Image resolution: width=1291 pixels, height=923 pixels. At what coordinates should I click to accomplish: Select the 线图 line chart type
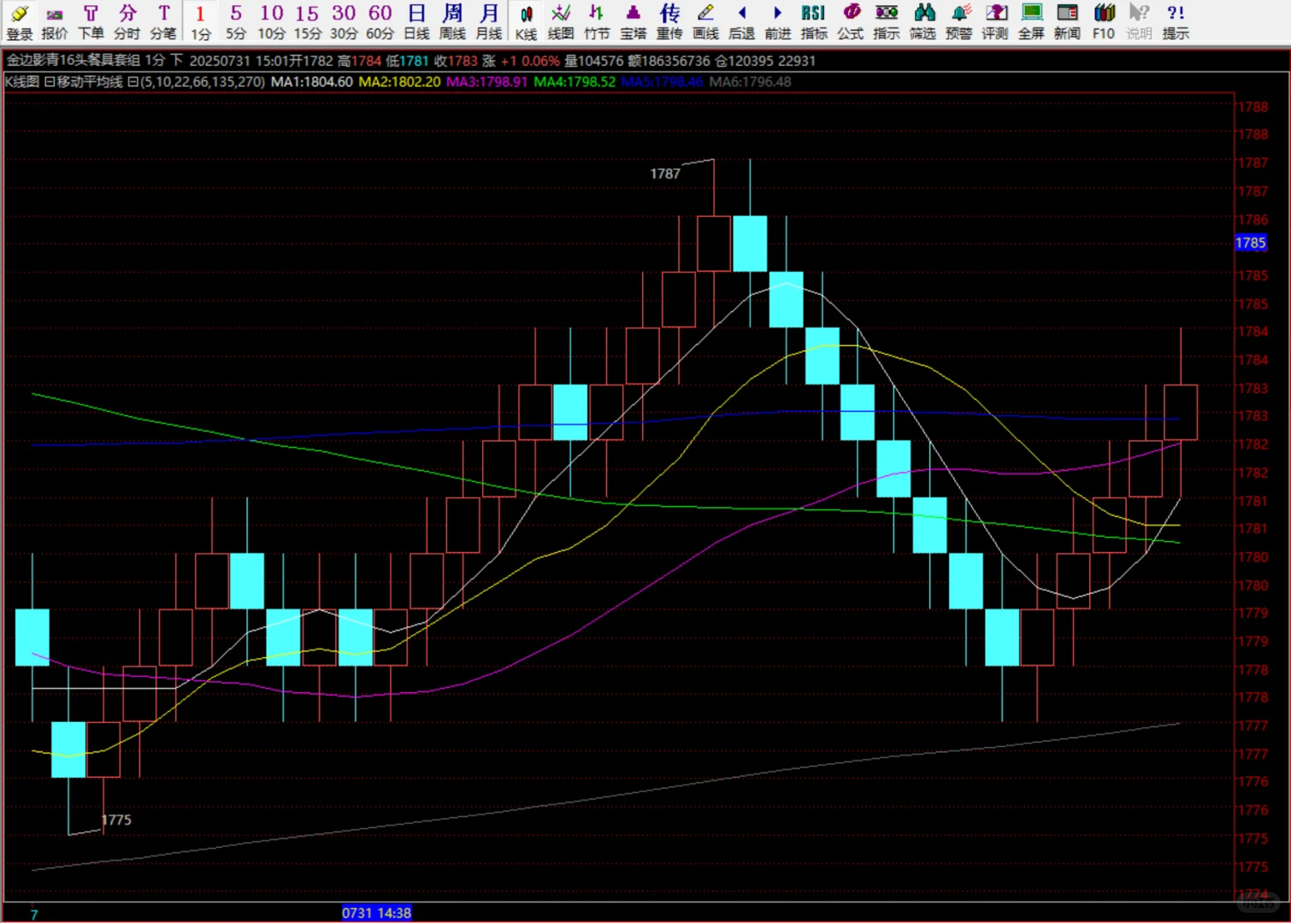click(561, 22)
